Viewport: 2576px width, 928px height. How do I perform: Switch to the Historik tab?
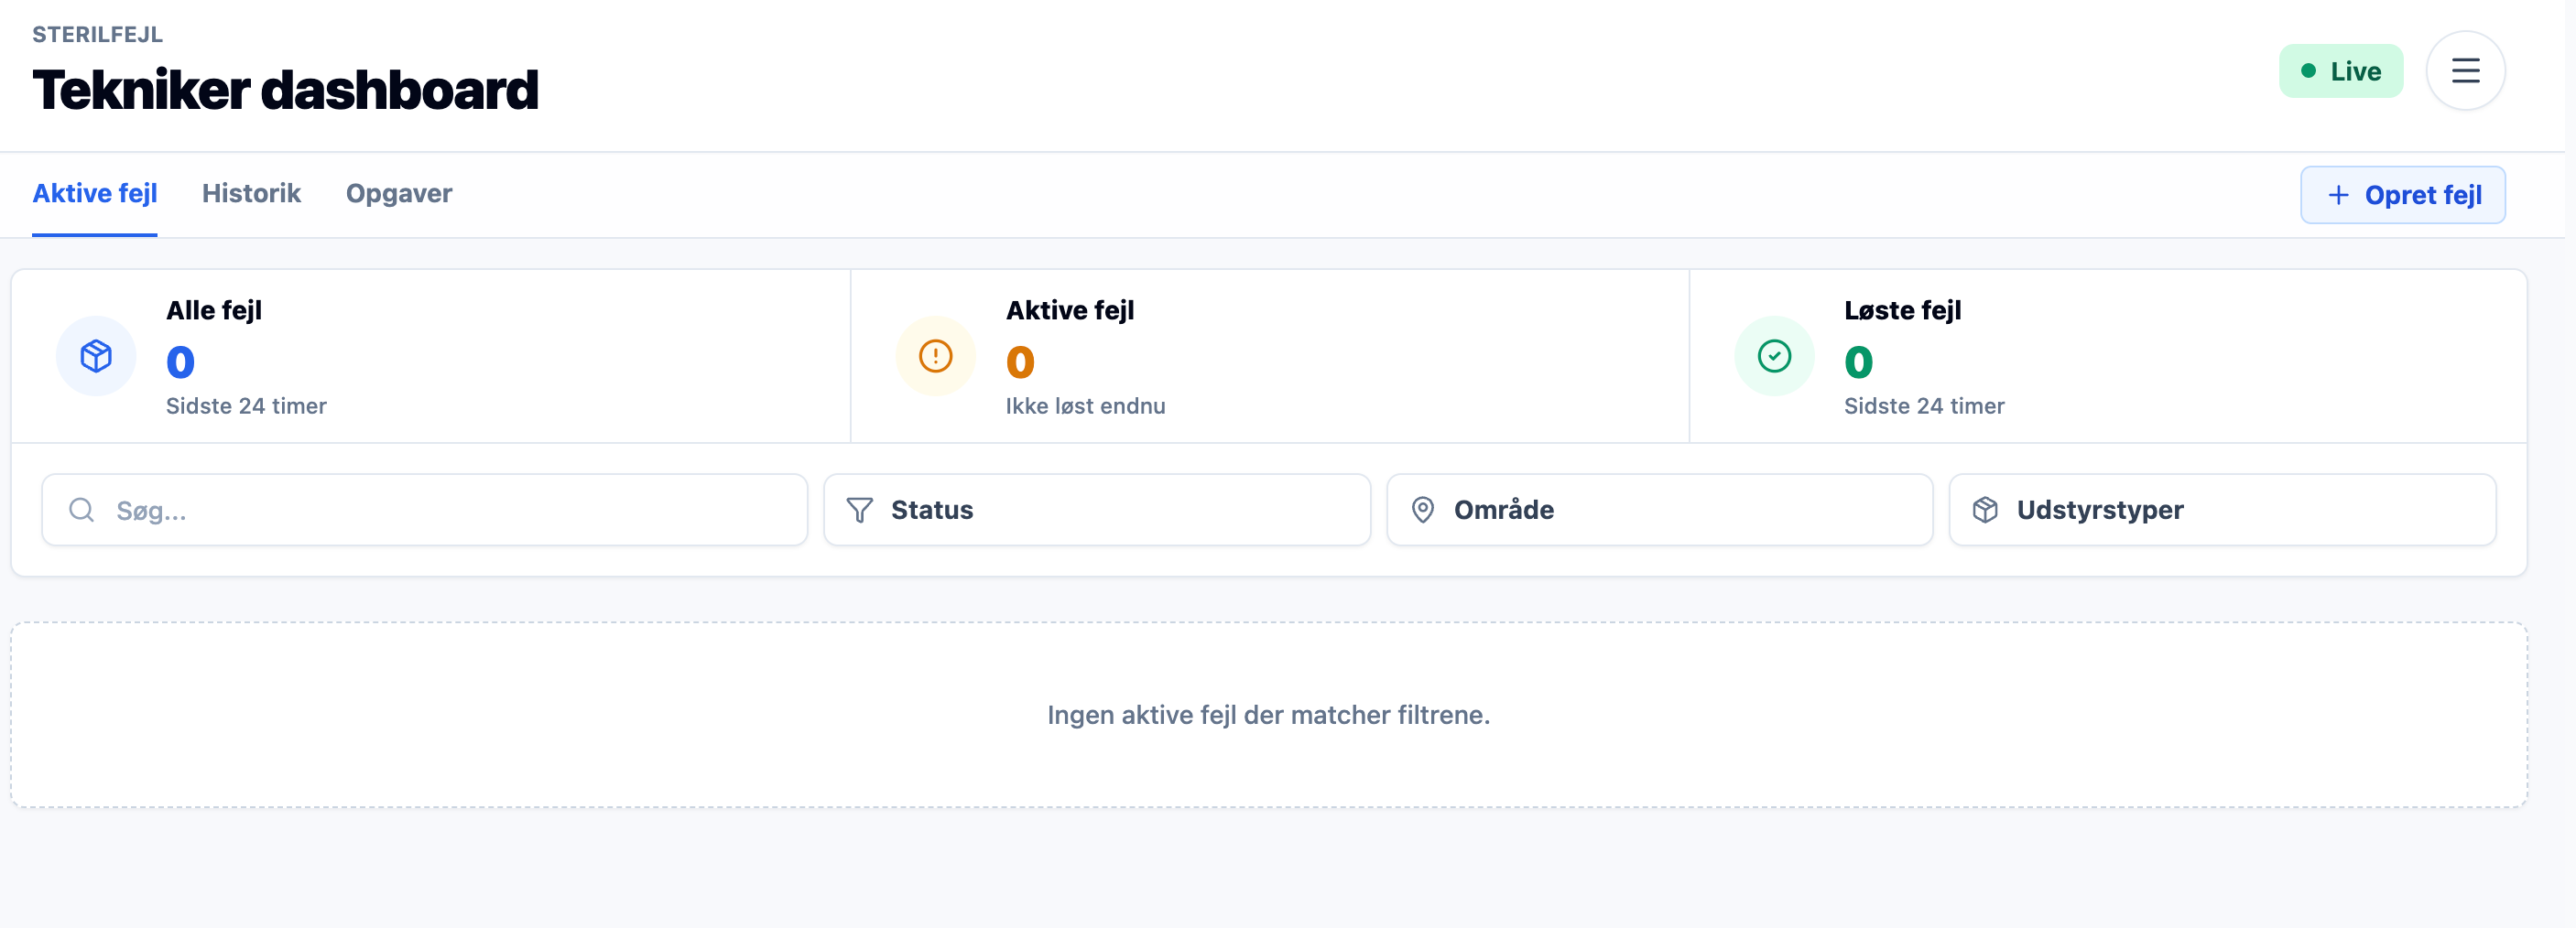(251, 193)
